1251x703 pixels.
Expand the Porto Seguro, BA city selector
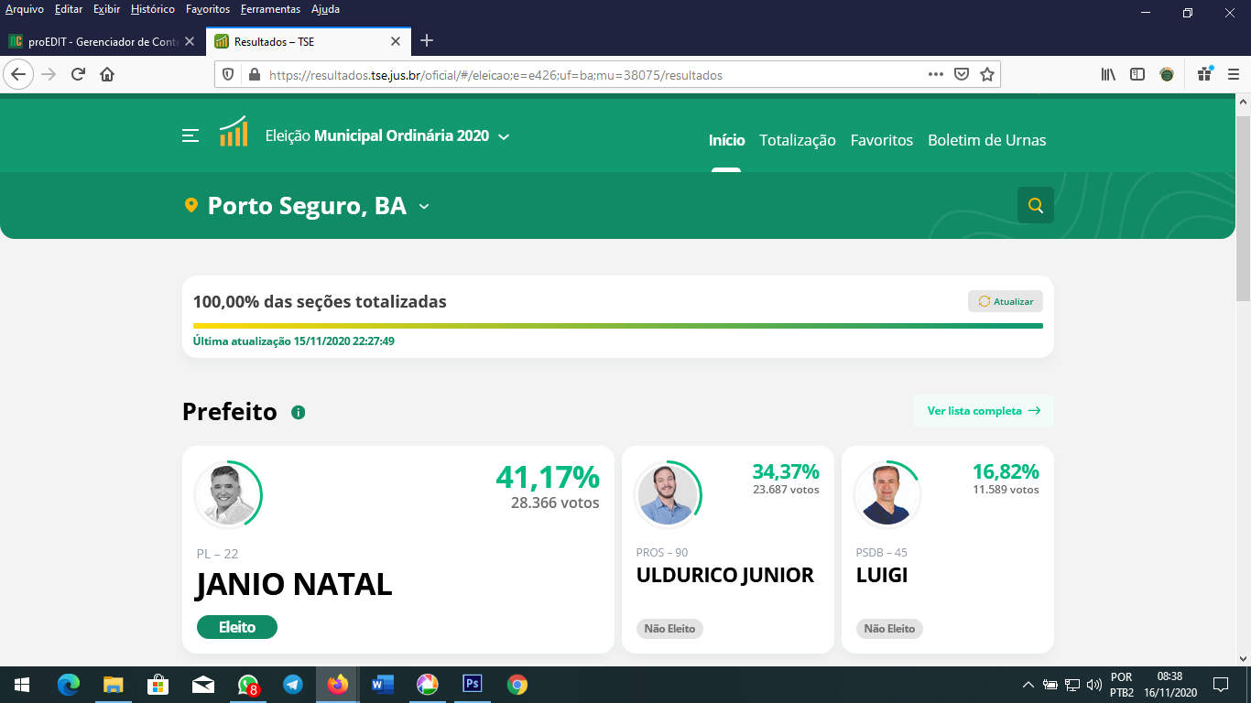[424, 207]
